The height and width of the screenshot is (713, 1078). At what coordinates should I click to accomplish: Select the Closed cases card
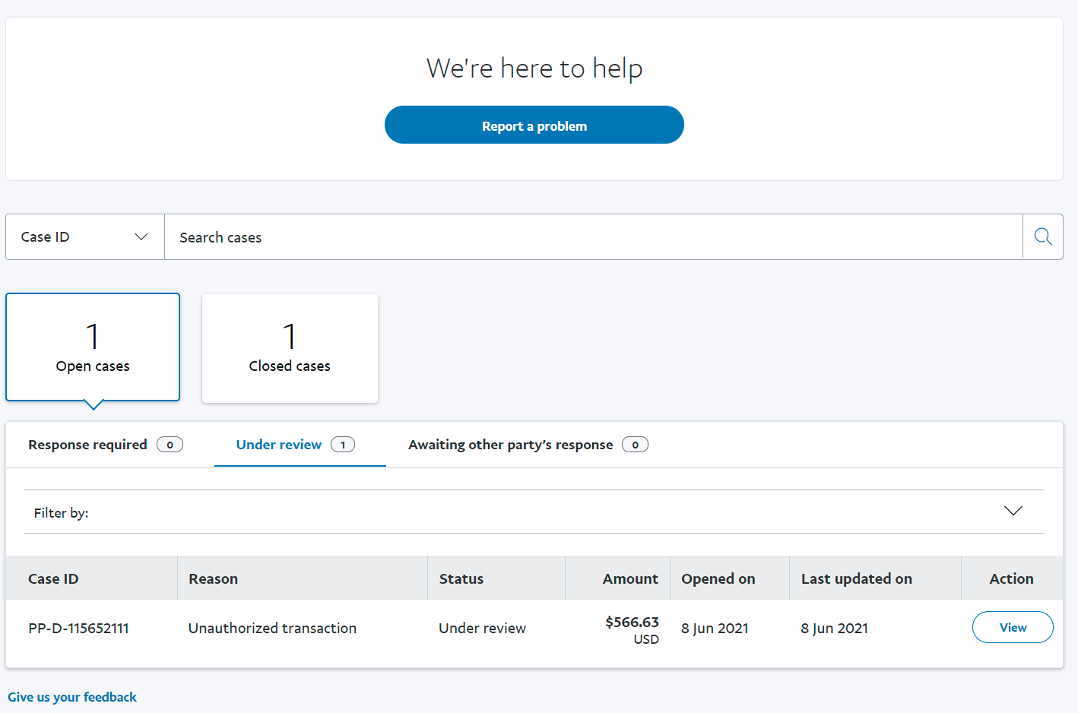[290, 348]
